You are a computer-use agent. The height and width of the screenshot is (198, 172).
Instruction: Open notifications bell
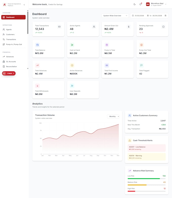click(x=140, y=4)
